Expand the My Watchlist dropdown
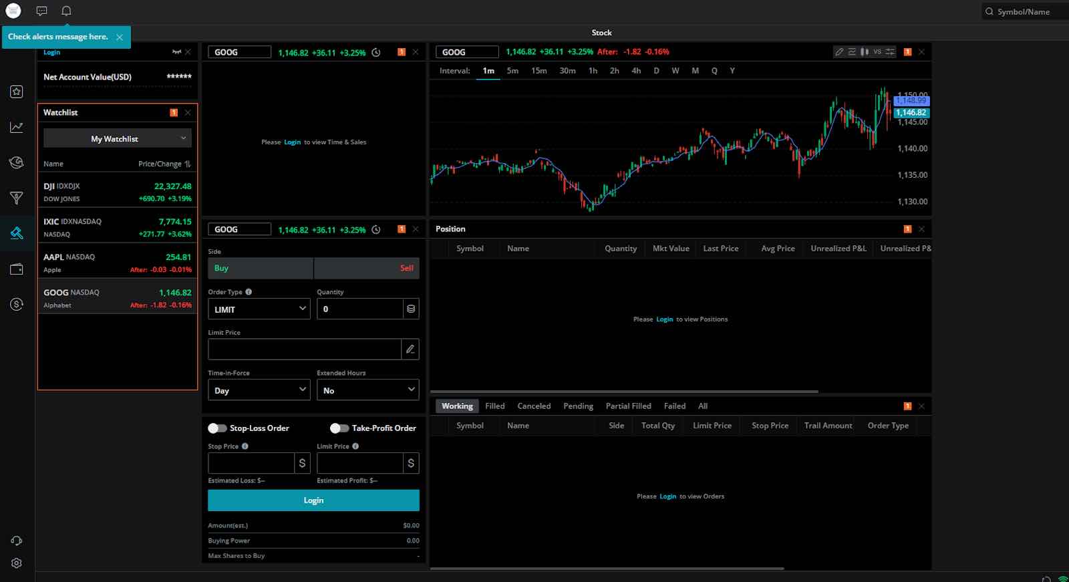Screen dimensions: 1069x582 pyautogui.click(x=118, y=138)
